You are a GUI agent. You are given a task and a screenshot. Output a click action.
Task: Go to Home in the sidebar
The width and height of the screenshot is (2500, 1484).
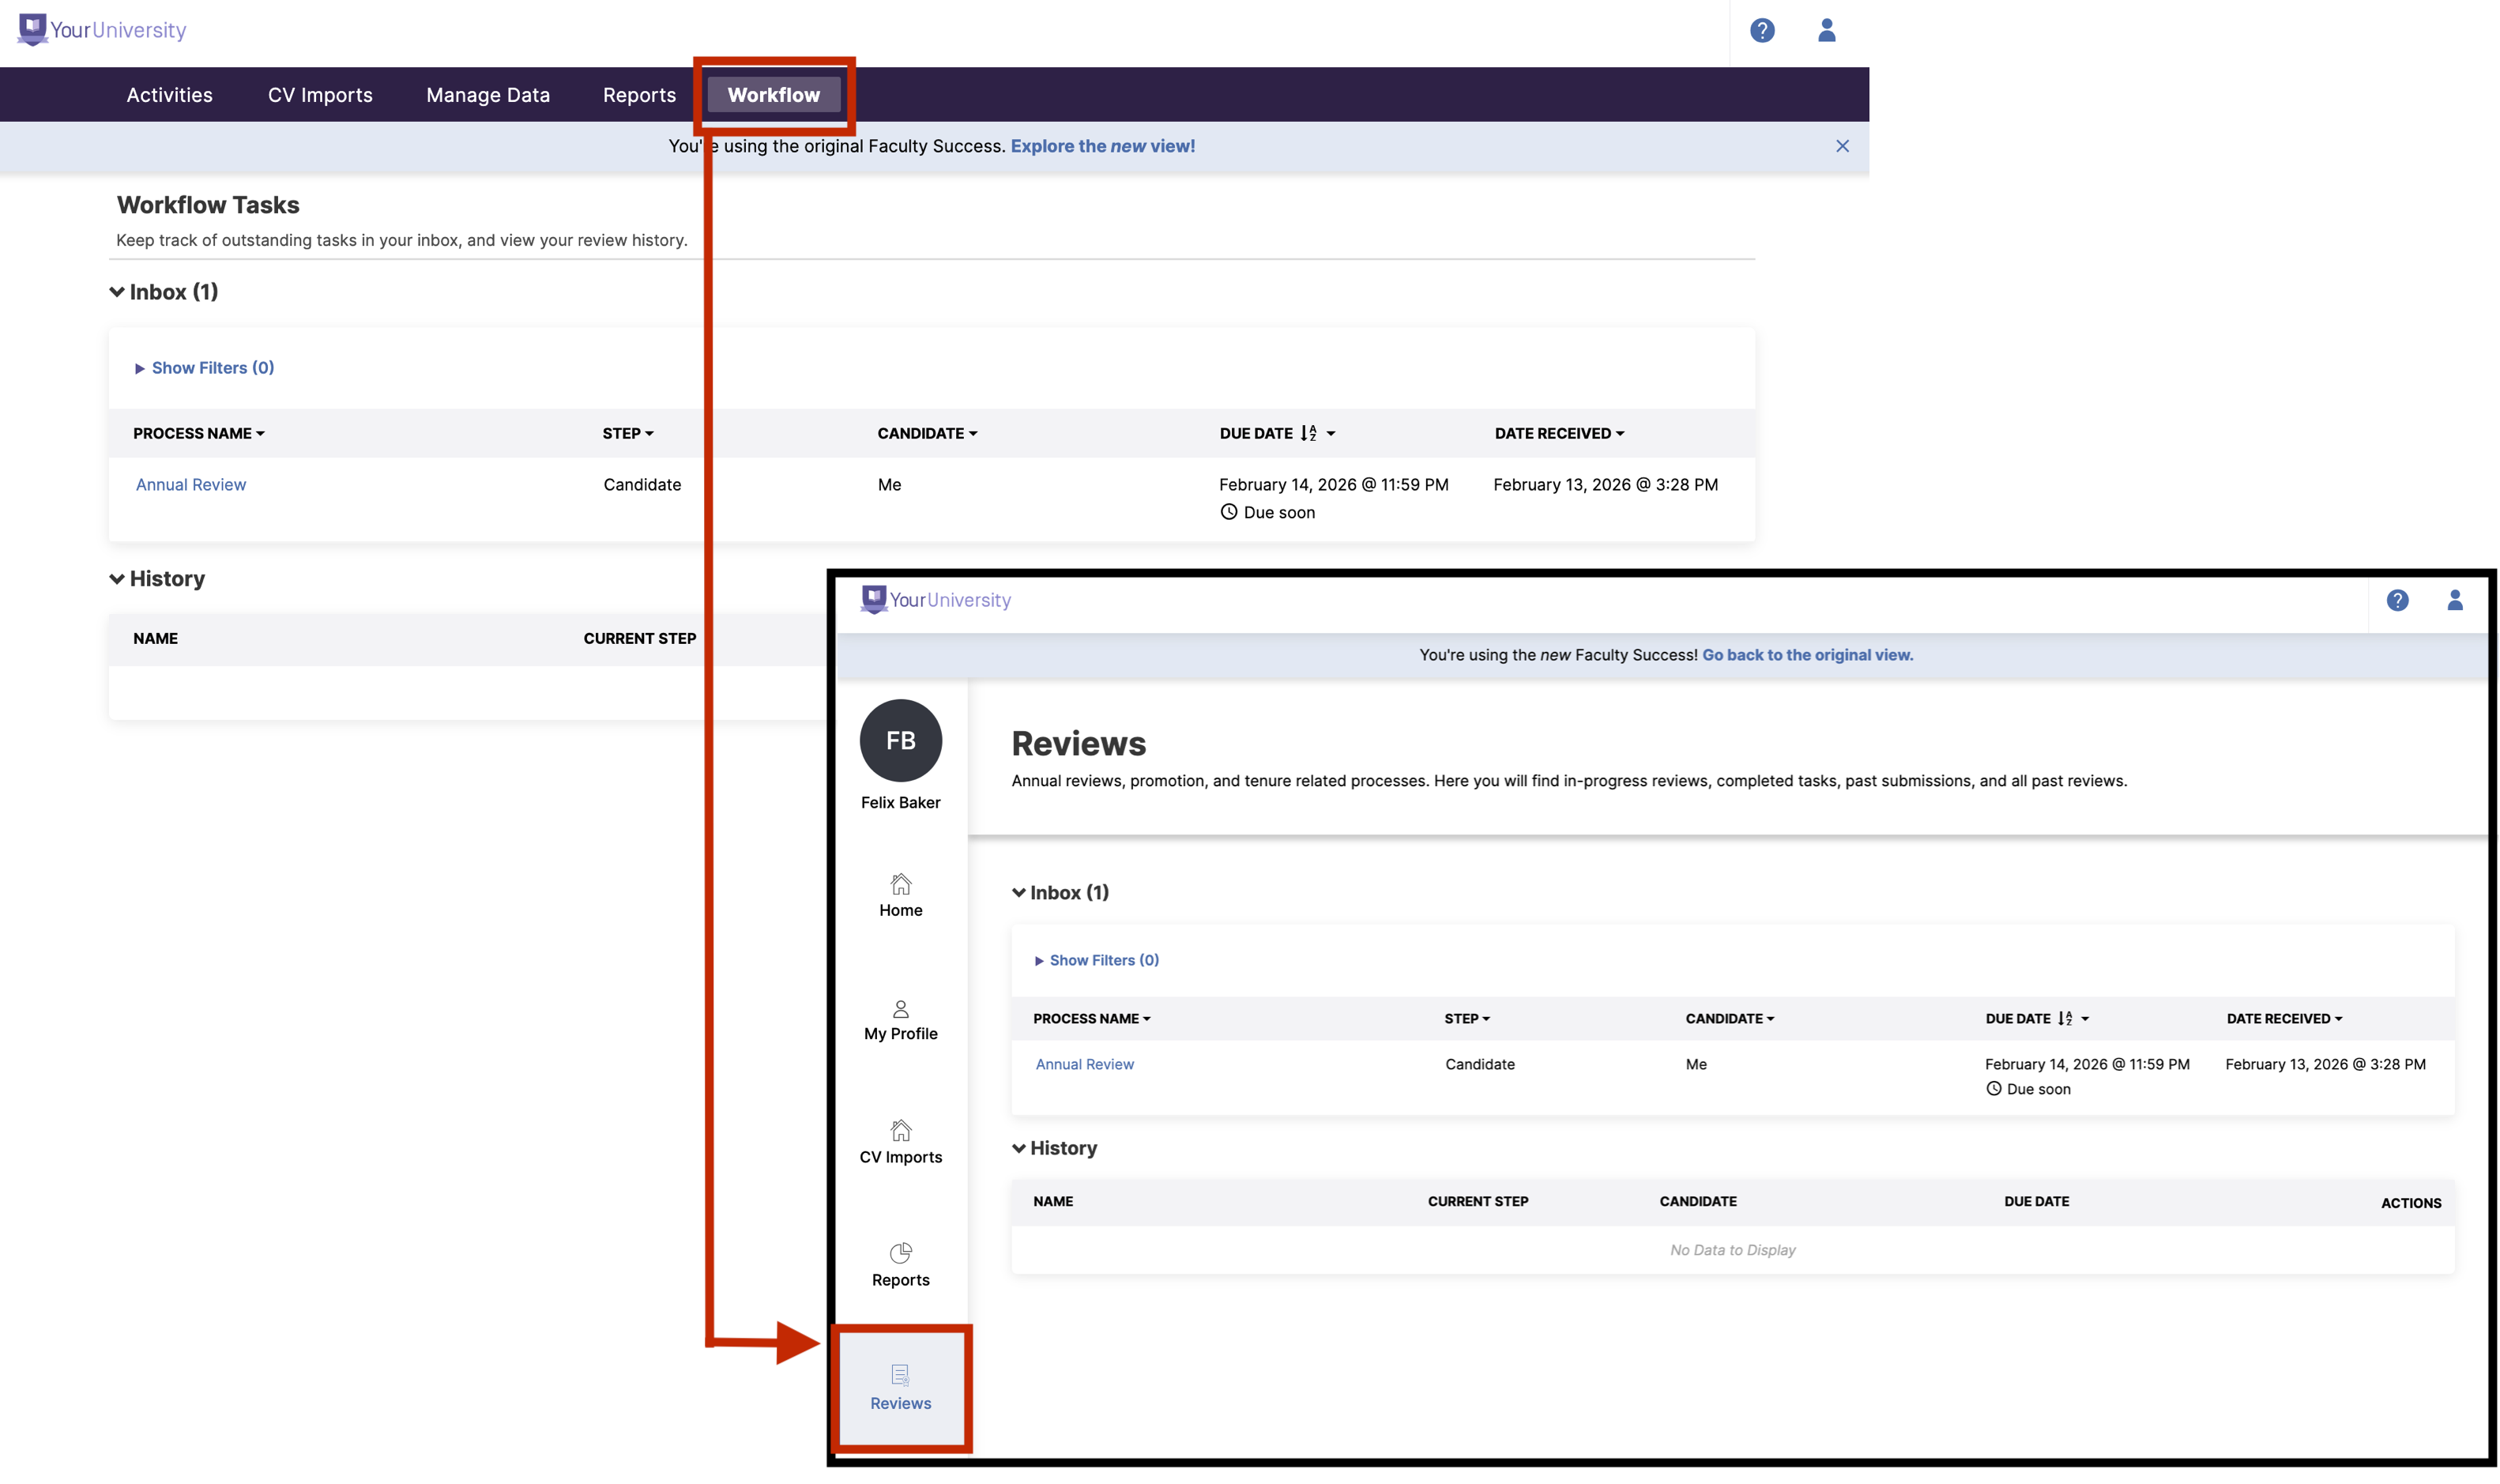point(901,896)
